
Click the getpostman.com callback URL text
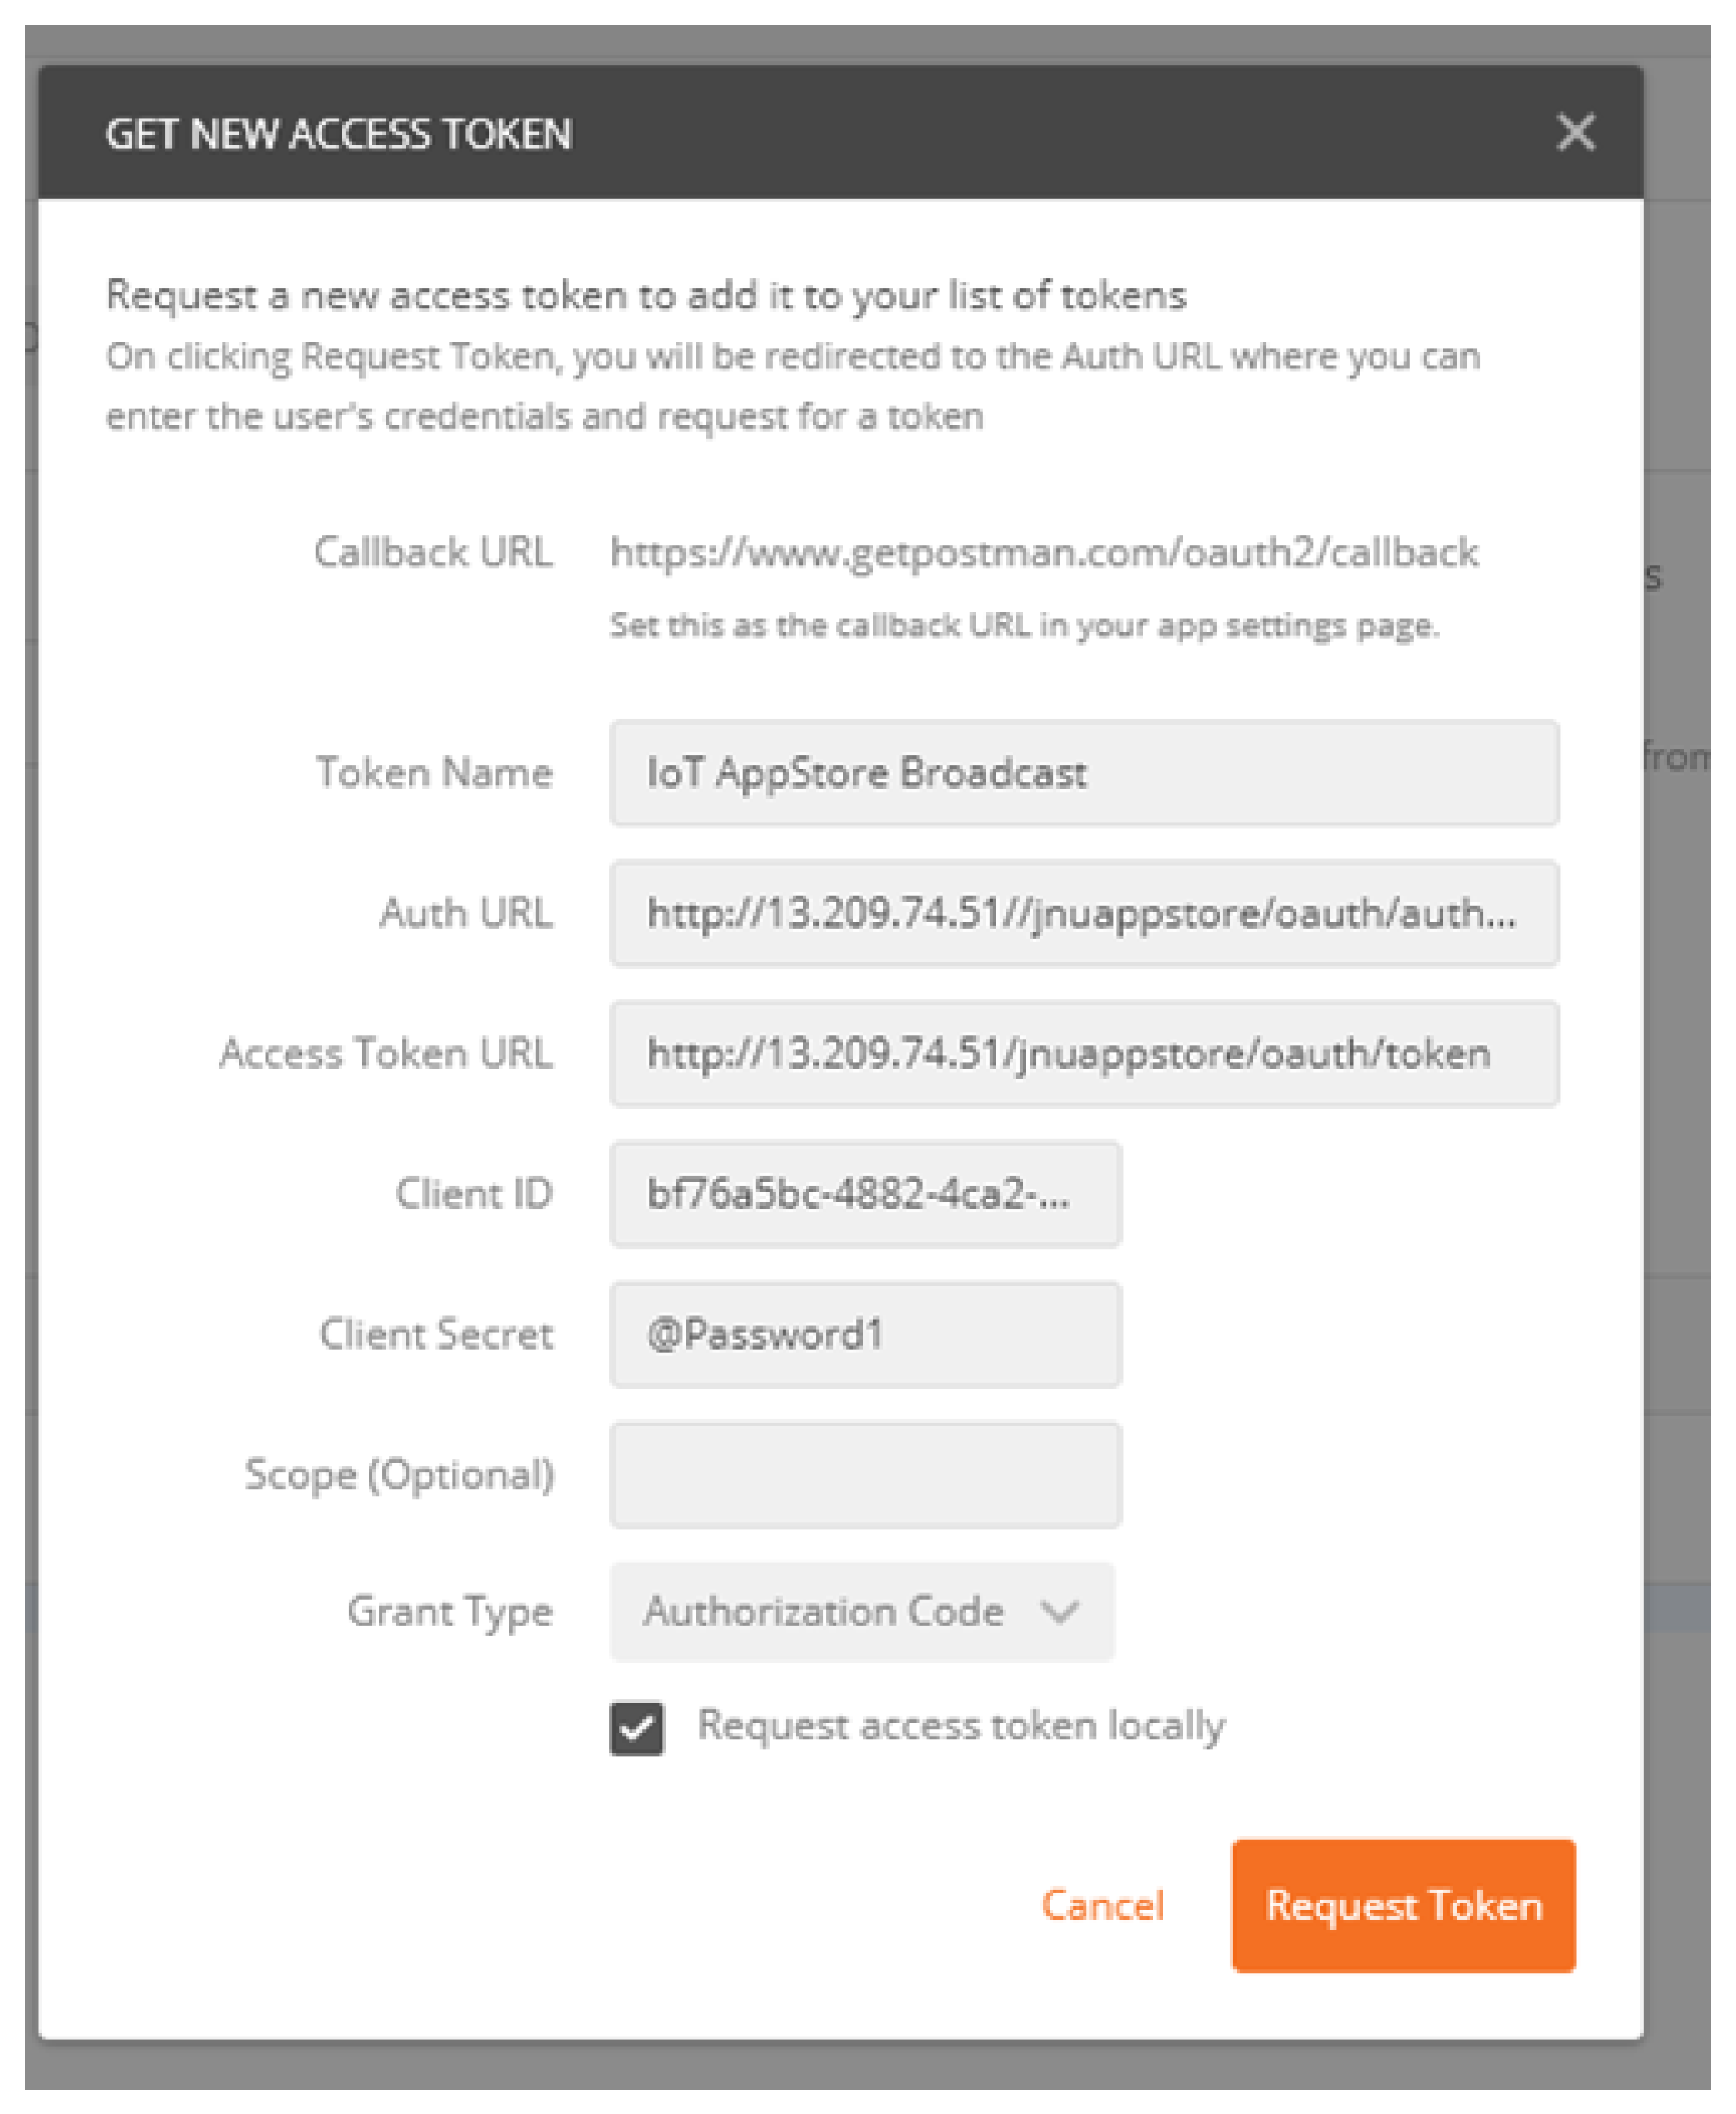[x=1043, y=552]
